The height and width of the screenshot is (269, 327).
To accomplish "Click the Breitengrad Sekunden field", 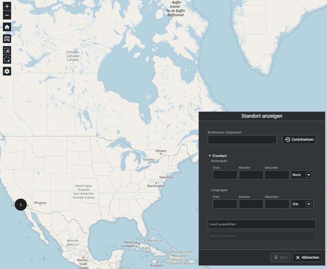I will coord(277,175).
